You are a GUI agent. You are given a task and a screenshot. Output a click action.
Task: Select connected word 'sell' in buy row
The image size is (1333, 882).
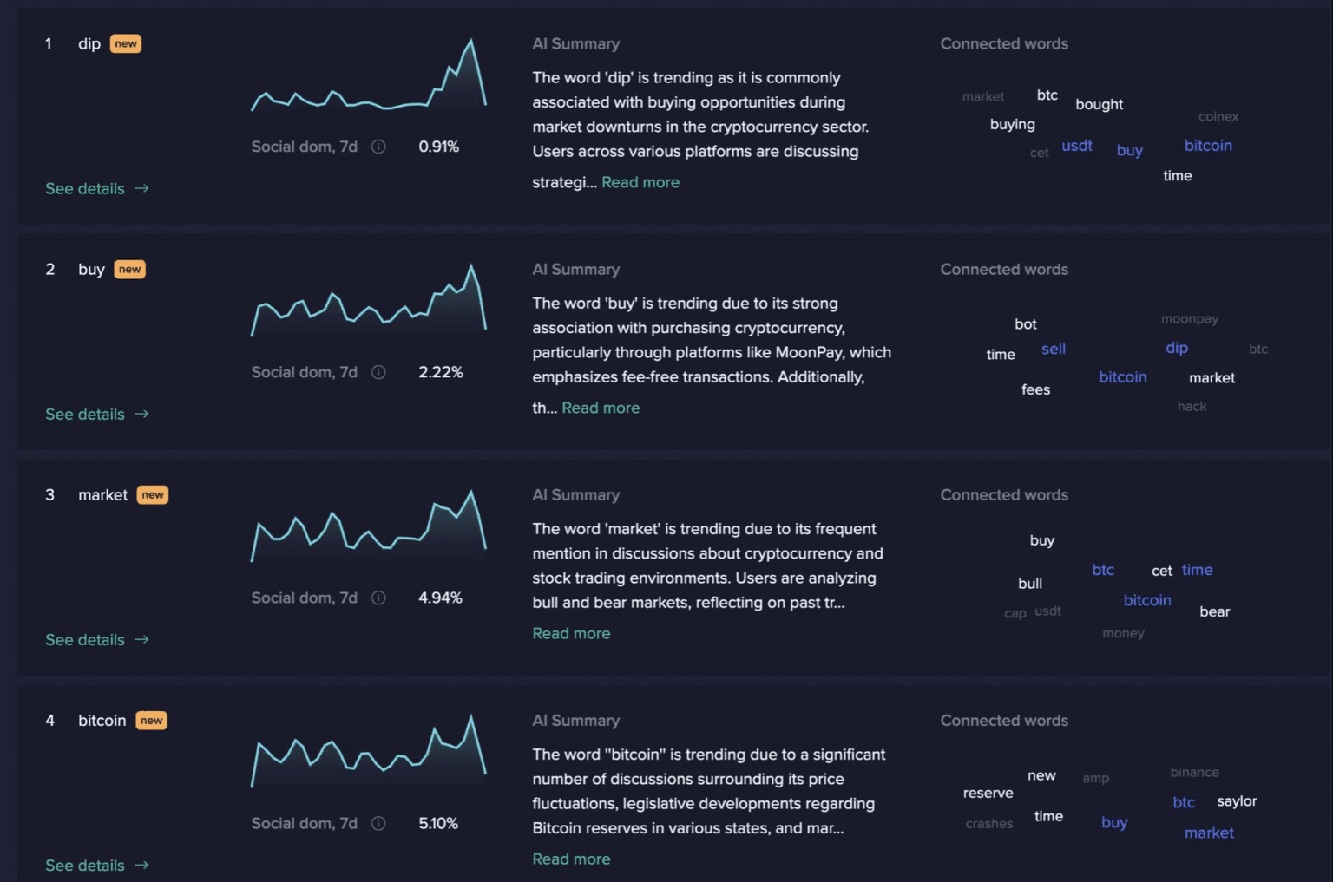click(x=1054, y=349)
